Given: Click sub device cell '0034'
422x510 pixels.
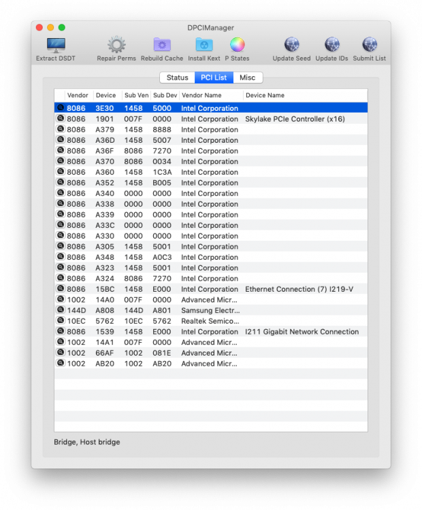Looking at the screenshot, I should (162, 161).
